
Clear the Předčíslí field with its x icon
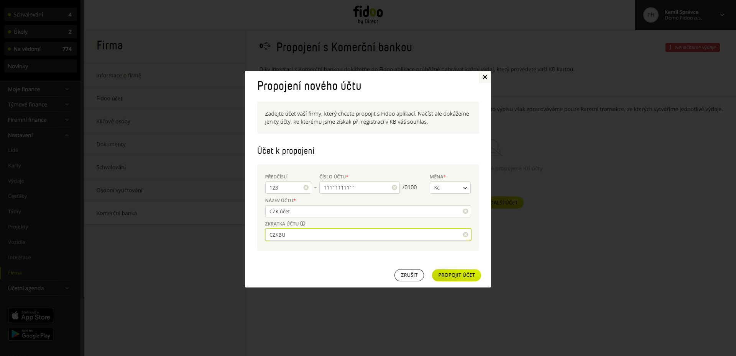pos(306,188)
